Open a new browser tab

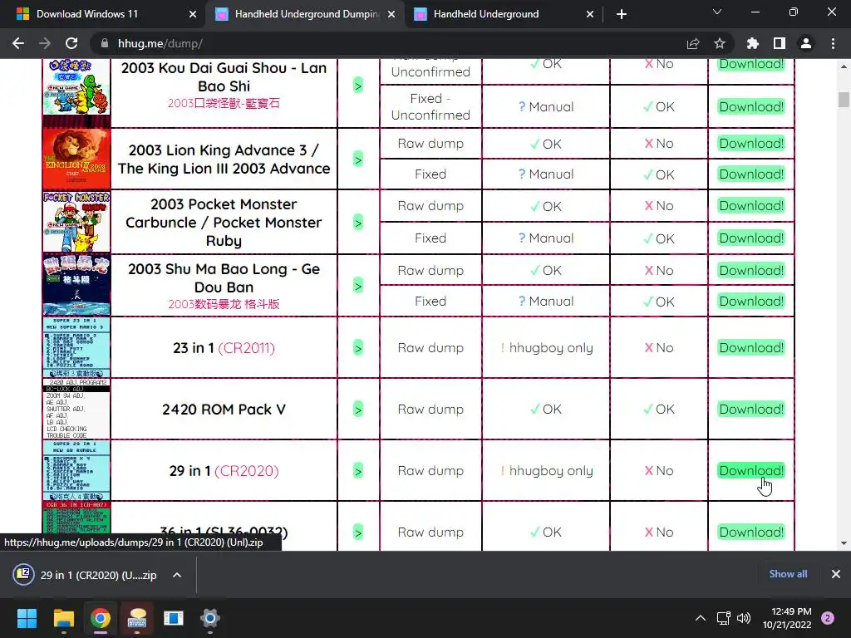(622, 14)
